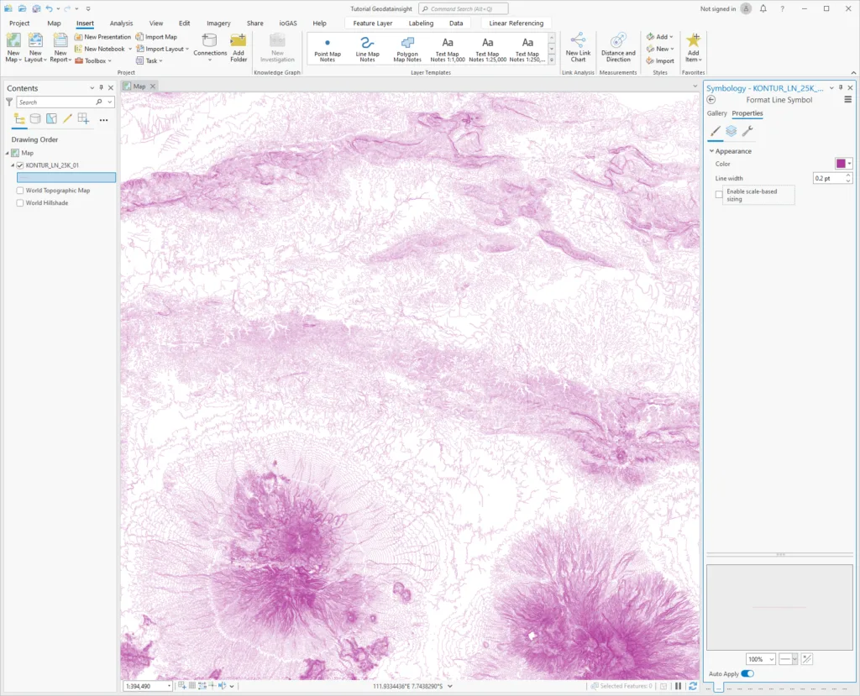This screenshot has width=860, height=696.
Task: Click the Contents search field
Action: click(x=55, y=102)
